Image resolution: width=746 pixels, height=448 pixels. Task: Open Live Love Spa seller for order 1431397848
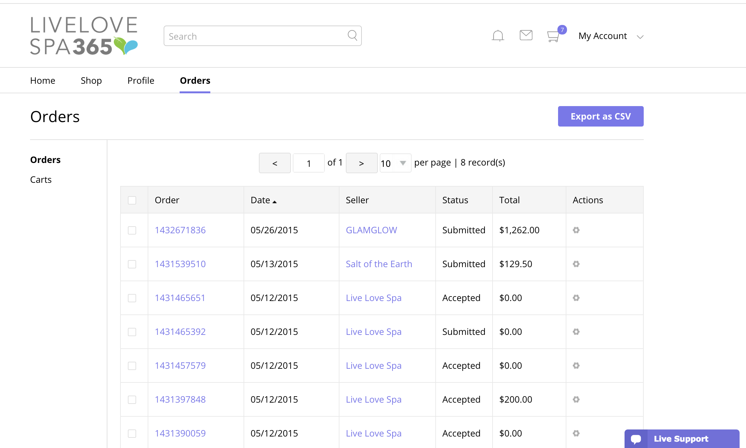tap(374, 400)
